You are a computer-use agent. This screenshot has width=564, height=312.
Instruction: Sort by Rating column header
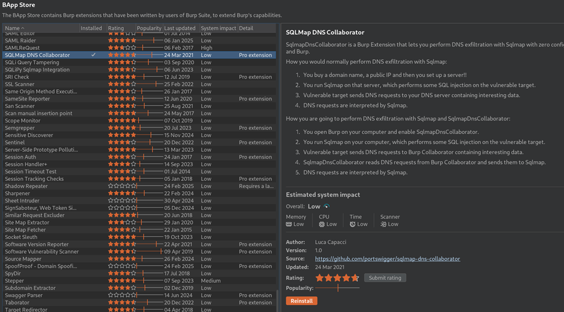point(121,28)
